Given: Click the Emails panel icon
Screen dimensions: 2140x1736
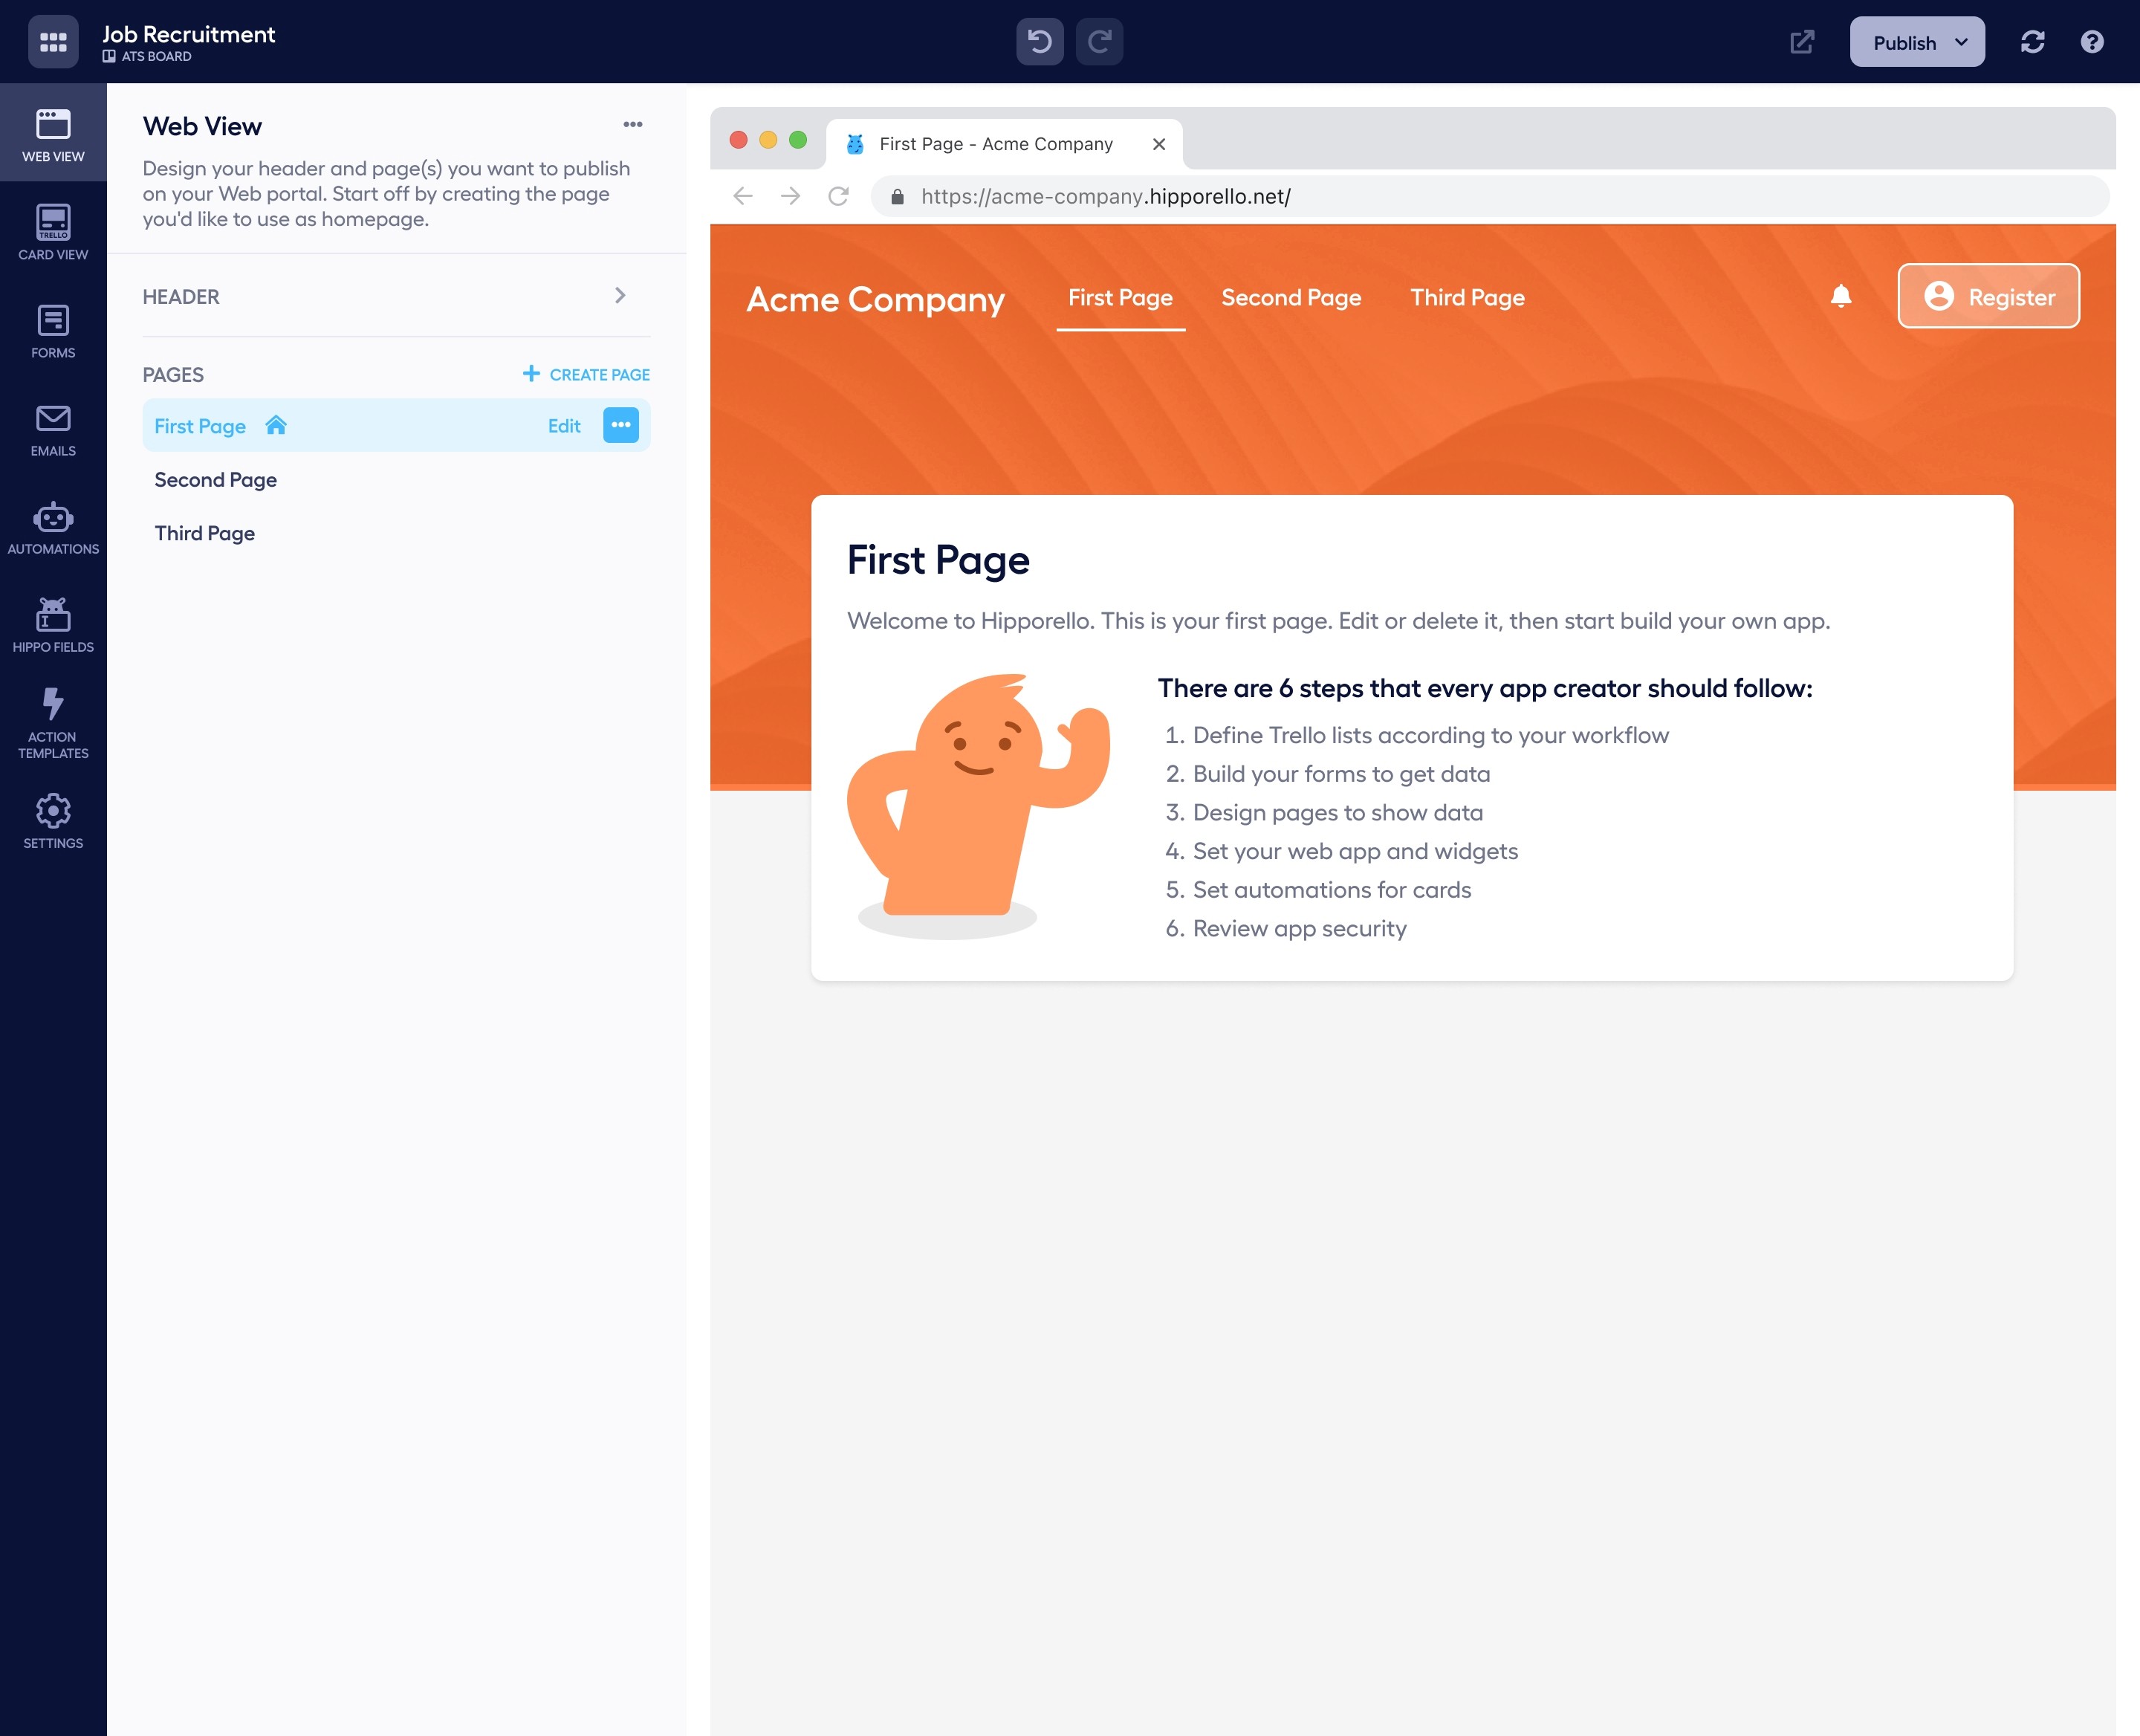Looking at the screenshot, I should click(x=53, y=430).
